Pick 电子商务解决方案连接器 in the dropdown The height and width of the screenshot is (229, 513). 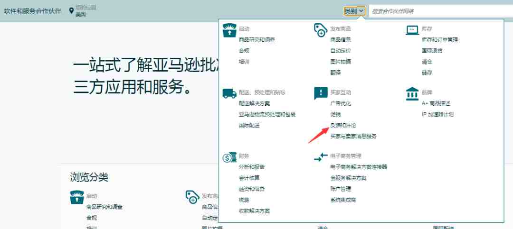pos(359,167)
